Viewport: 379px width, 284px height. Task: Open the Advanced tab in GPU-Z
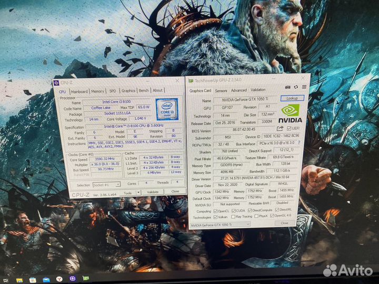(239, 90)
